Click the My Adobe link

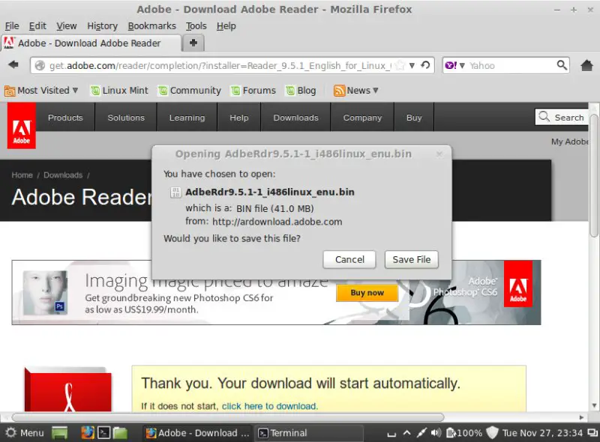tap(569, 142)
